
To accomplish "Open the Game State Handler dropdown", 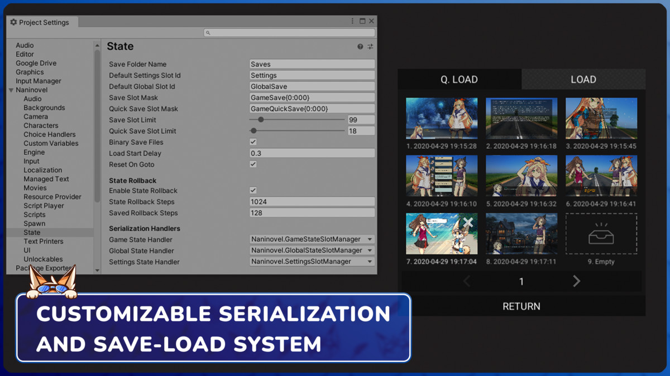I will pyautogui.click(x=312, y=239).
